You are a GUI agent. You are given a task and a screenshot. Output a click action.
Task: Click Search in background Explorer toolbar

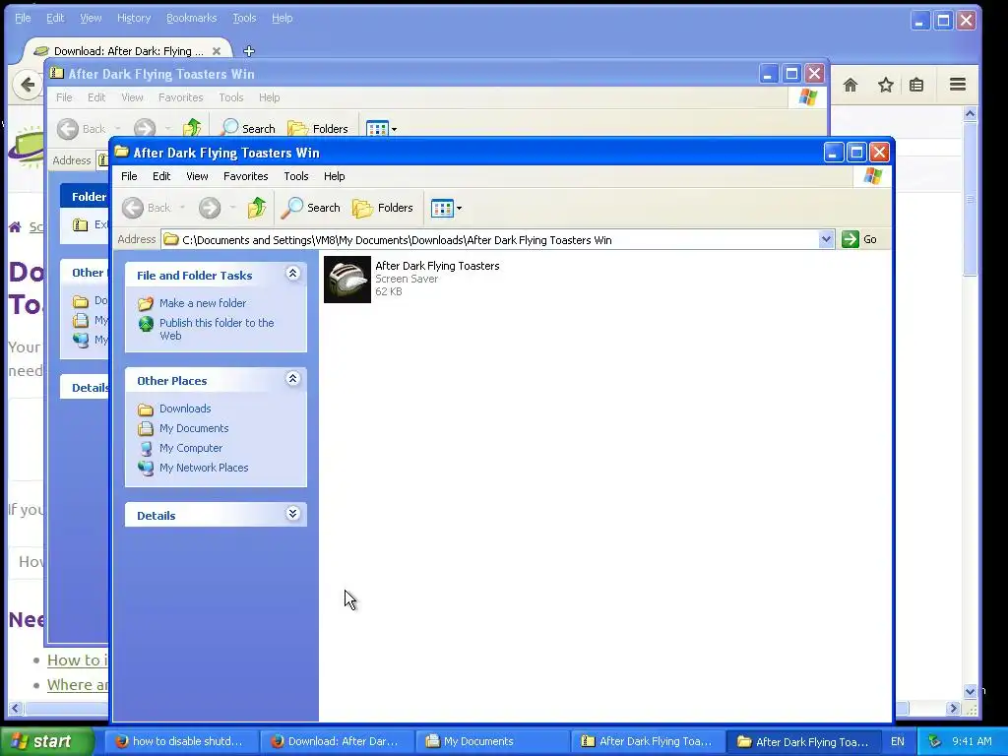click(x=247, y=129)
